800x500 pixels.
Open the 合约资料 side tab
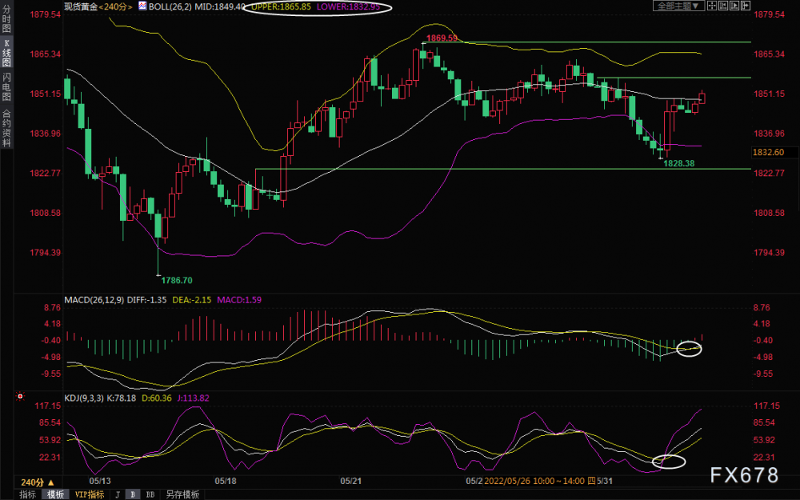click(x=6, y=127)
